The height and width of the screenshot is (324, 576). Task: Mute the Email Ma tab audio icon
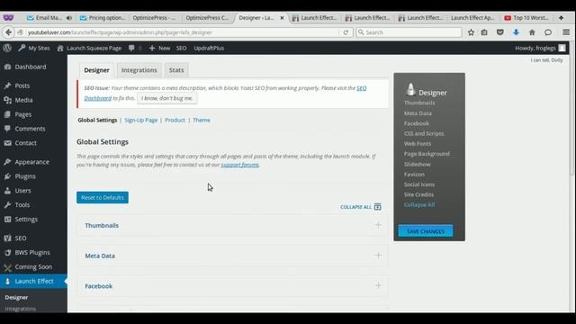click(68, 18)
